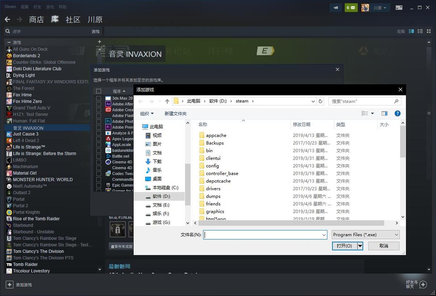Viewport: 436px width, 296px height.
Task: Open the 视图 menu
Action: click(x=25, y=7)
